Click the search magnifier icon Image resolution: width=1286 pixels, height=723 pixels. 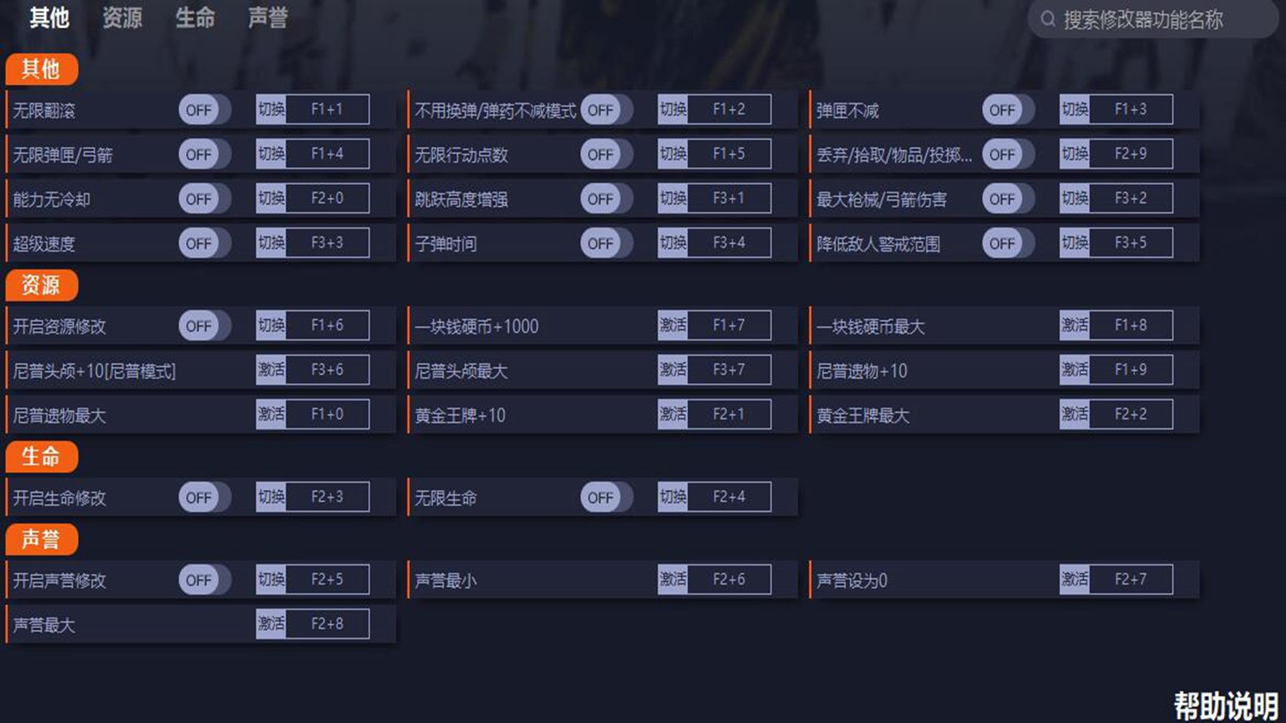pyautogui.click(x=1048, y=19)
